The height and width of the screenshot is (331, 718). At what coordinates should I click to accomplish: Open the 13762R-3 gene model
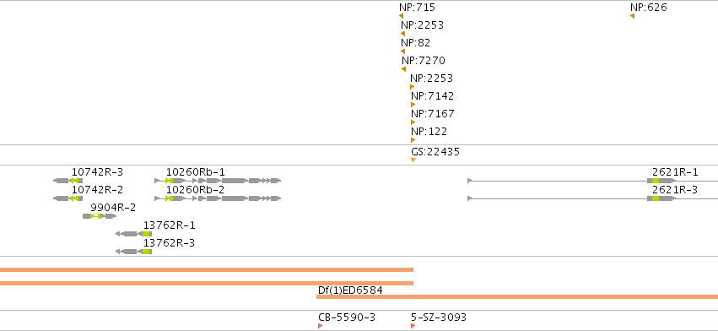point(133,252)
